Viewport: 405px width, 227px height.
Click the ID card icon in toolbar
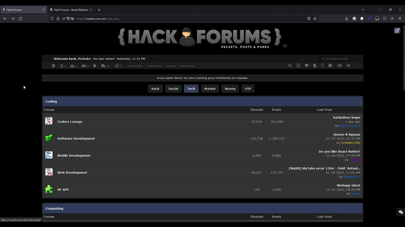pos(340,66)
